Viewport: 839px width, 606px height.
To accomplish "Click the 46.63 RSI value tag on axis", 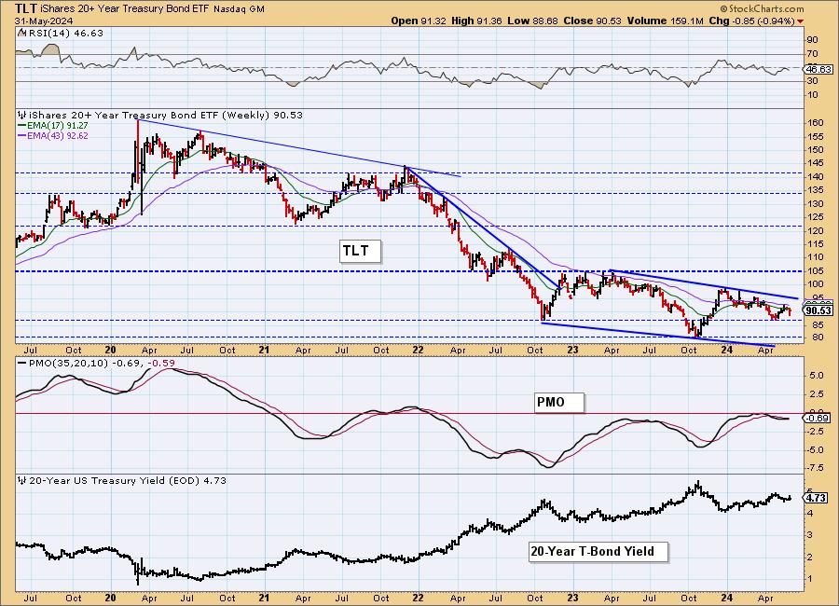I will click(x=818, y=69).
